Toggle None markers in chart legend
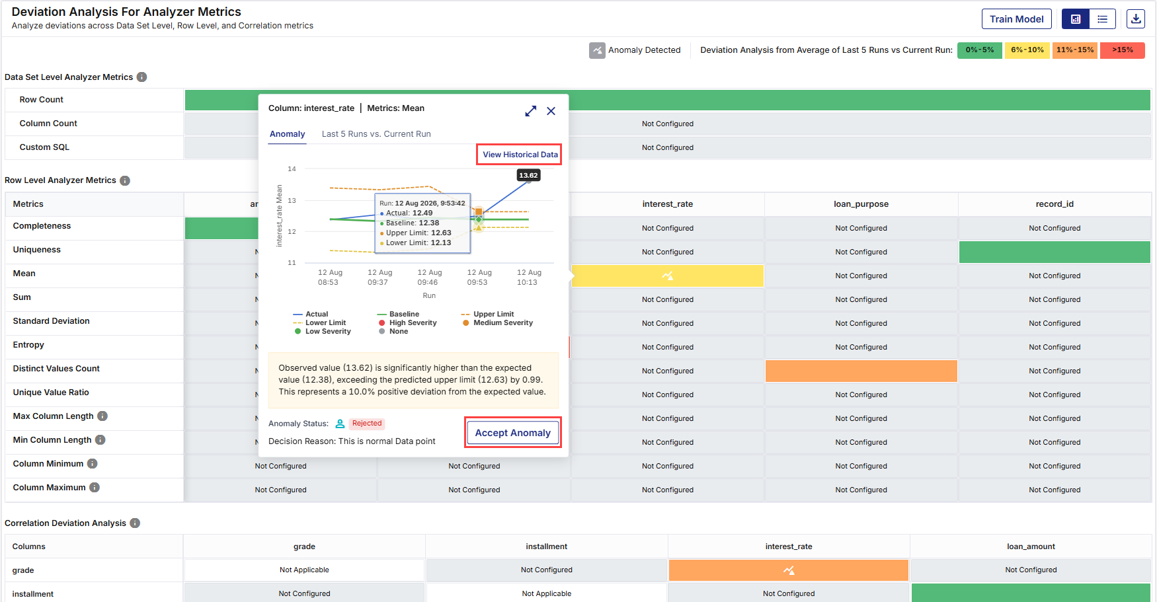1157x602 pixels. pos(393,332)
